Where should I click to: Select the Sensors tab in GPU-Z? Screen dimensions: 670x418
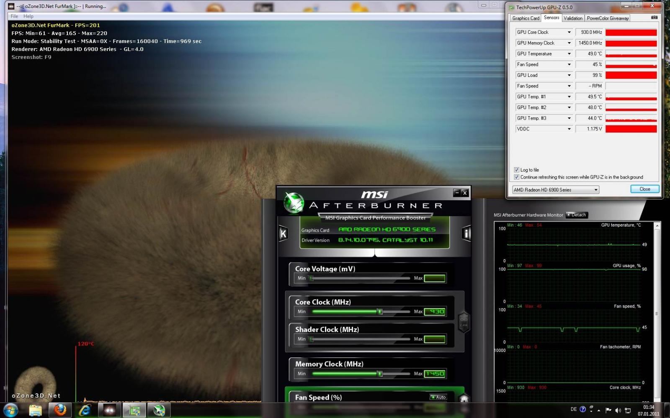[x=551, y=18]
